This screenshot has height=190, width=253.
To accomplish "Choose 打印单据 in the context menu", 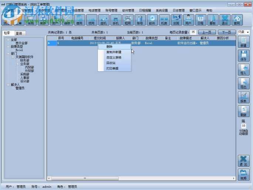I will coord(115,69).
